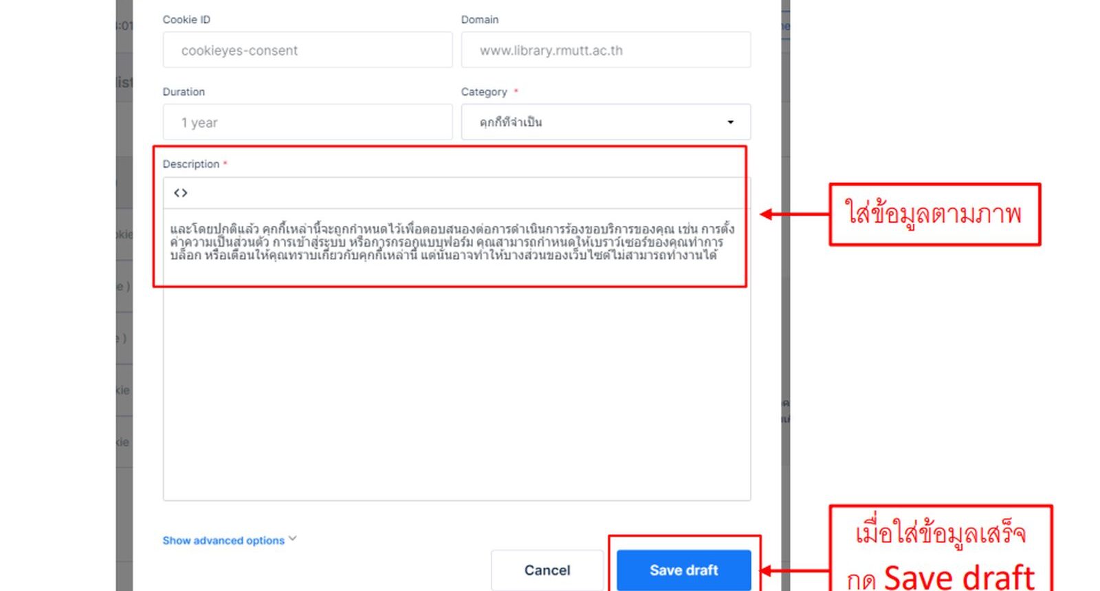Click the Cookie ID label
Screen dimensions: 1100x591
186,20
